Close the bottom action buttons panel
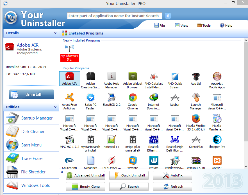248x195 pixels. [x=62, y=172]
